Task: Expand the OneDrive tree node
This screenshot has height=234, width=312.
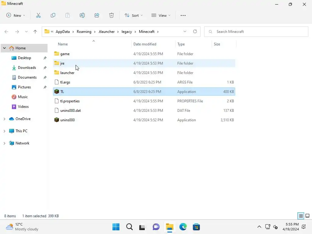Action: click(4, 119)
